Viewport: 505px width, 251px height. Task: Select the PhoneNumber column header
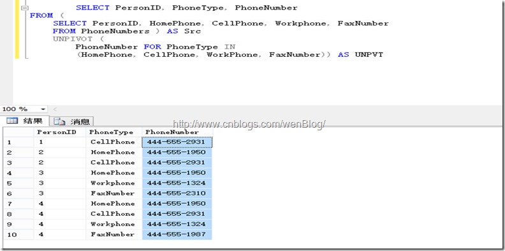177,132
